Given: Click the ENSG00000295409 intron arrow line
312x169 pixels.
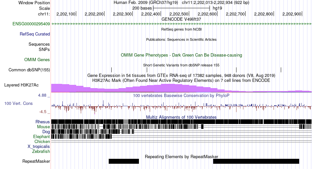Looking at the screenshot, I should pyautogui.click(x=181, y=24).
